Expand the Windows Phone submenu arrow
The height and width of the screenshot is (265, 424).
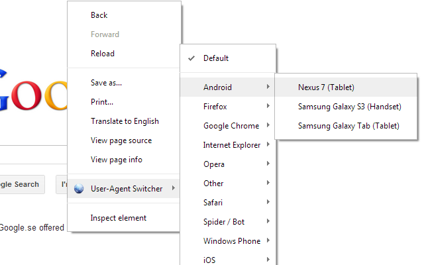pyautogui.click(x=268, y=241)
